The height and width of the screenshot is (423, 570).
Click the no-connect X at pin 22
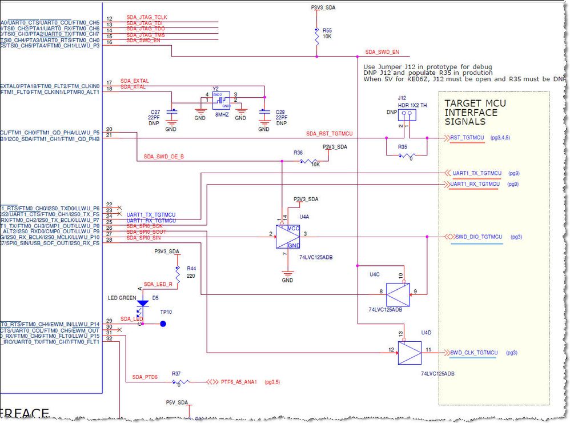point(119,207)
